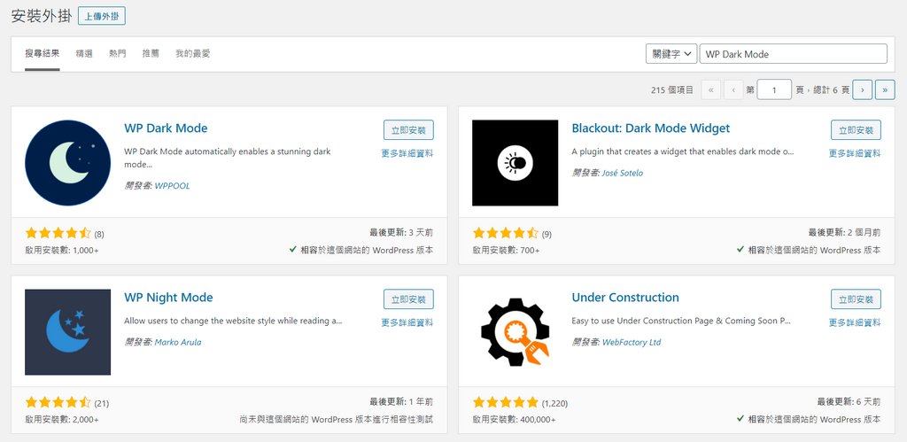This screenshot has height=442, width=907.
Task: Open the WPPOOL developer link
Action: click(173, 186)
